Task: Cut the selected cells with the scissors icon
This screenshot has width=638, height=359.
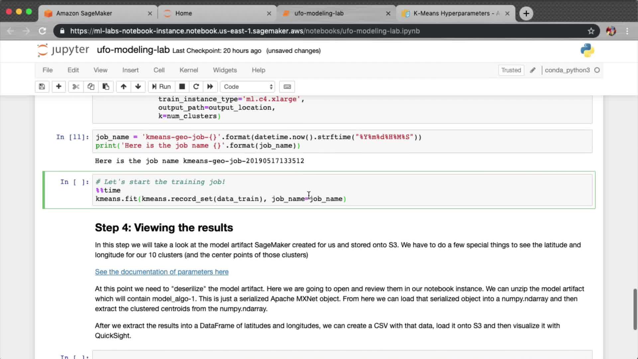Action: (76, 87)
